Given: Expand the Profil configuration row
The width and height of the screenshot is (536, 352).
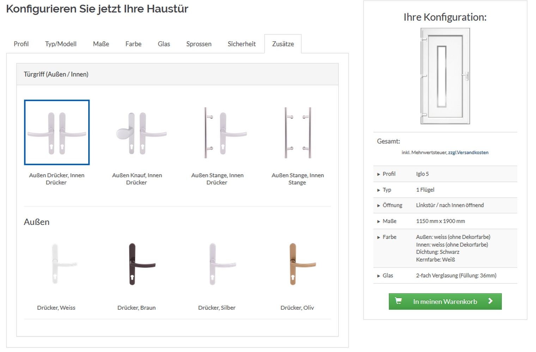Looking at the screenshot, I should (389, 174).
